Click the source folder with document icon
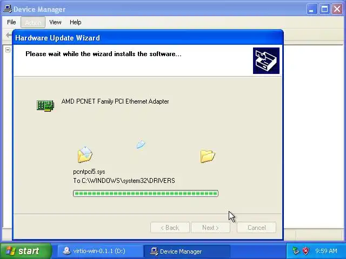Screen dimensions: 346x259 85,155
